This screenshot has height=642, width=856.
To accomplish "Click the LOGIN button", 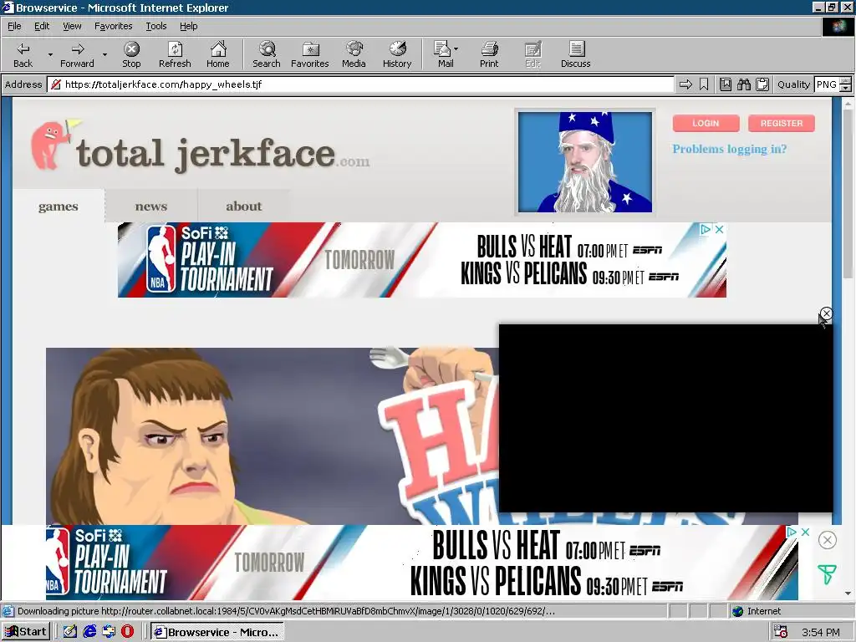I will [x=706, y=124].
